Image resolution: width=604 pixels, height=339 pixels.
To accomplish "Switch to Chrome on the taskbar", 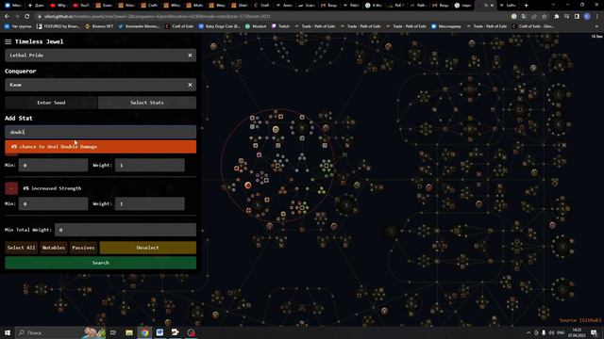I will 144,332.
